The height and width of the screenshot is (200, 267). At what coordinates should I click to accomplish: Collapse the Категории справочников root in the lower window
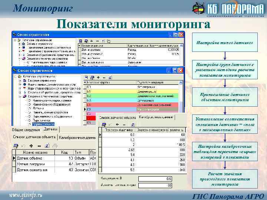[15, 77]
